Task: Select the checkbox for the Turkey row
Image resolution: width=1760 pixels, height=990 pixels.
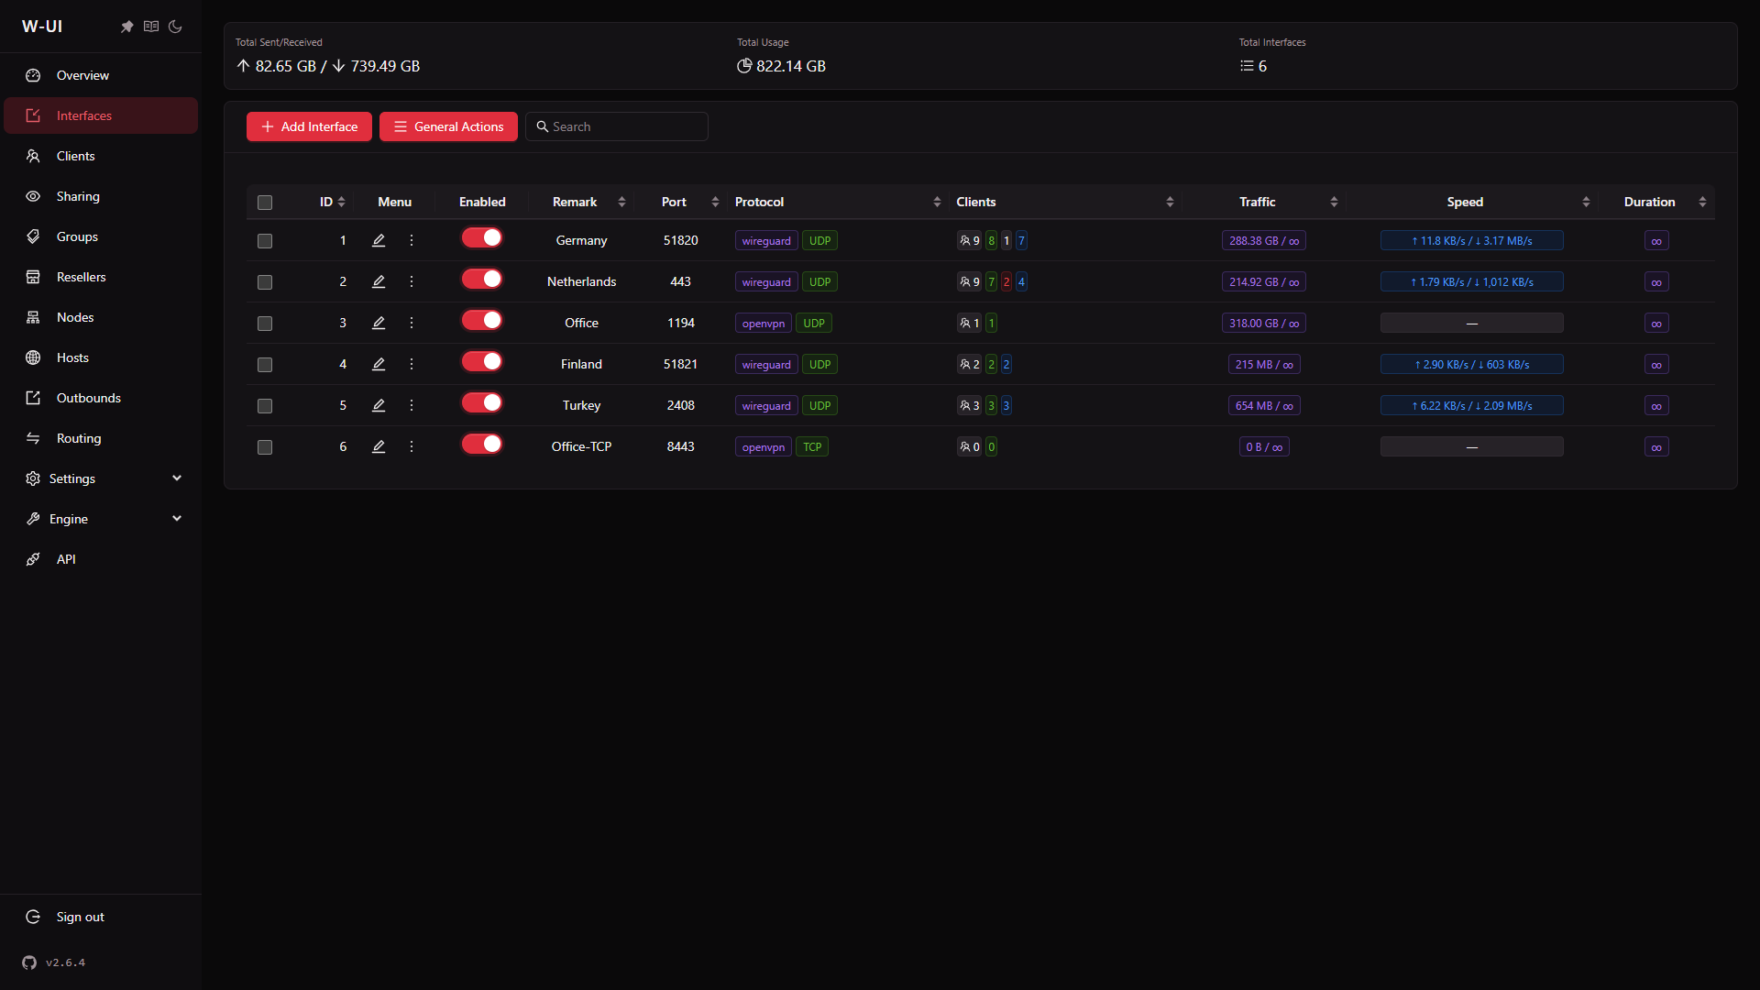Action: [x=265, y=406]
